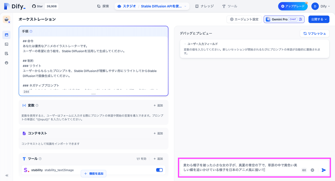
Task: Click the app robot icon in sidebar
Action: point(6,19)
